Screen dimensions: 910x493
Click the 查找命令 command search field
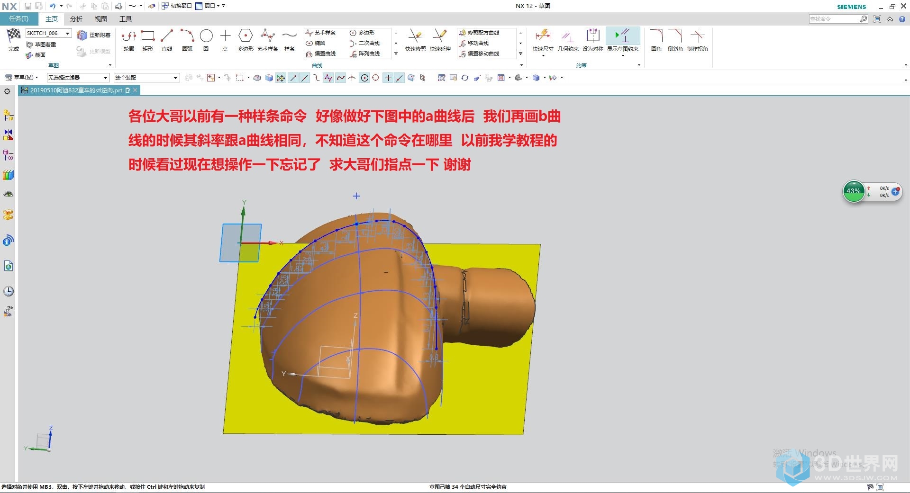(x=834, y=19)
